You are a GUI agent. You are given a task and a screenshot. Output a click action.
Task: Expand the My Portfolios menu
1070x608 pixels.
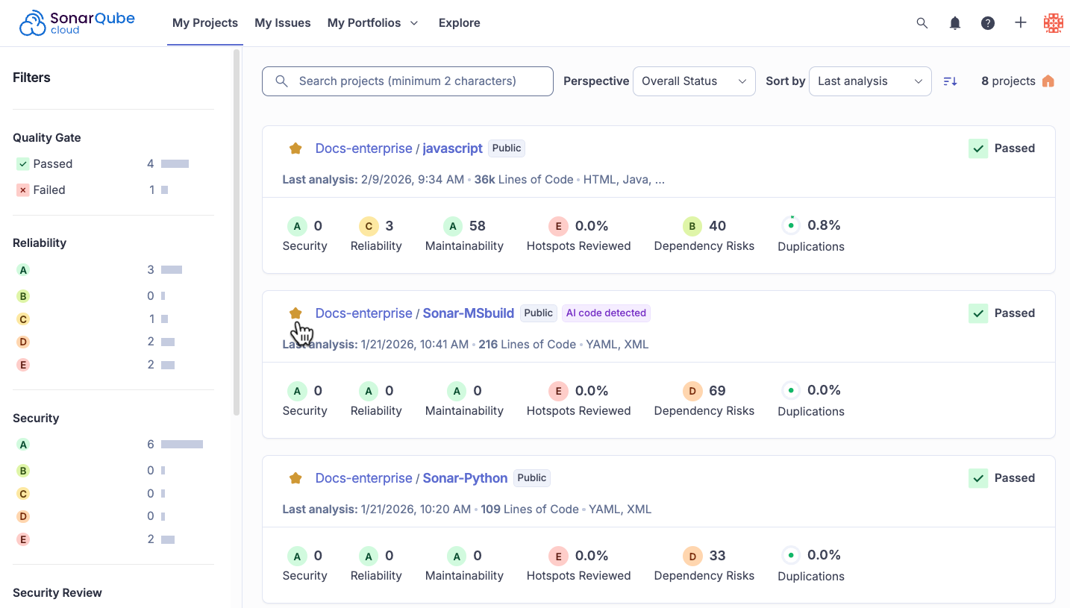tap(373, 23)
